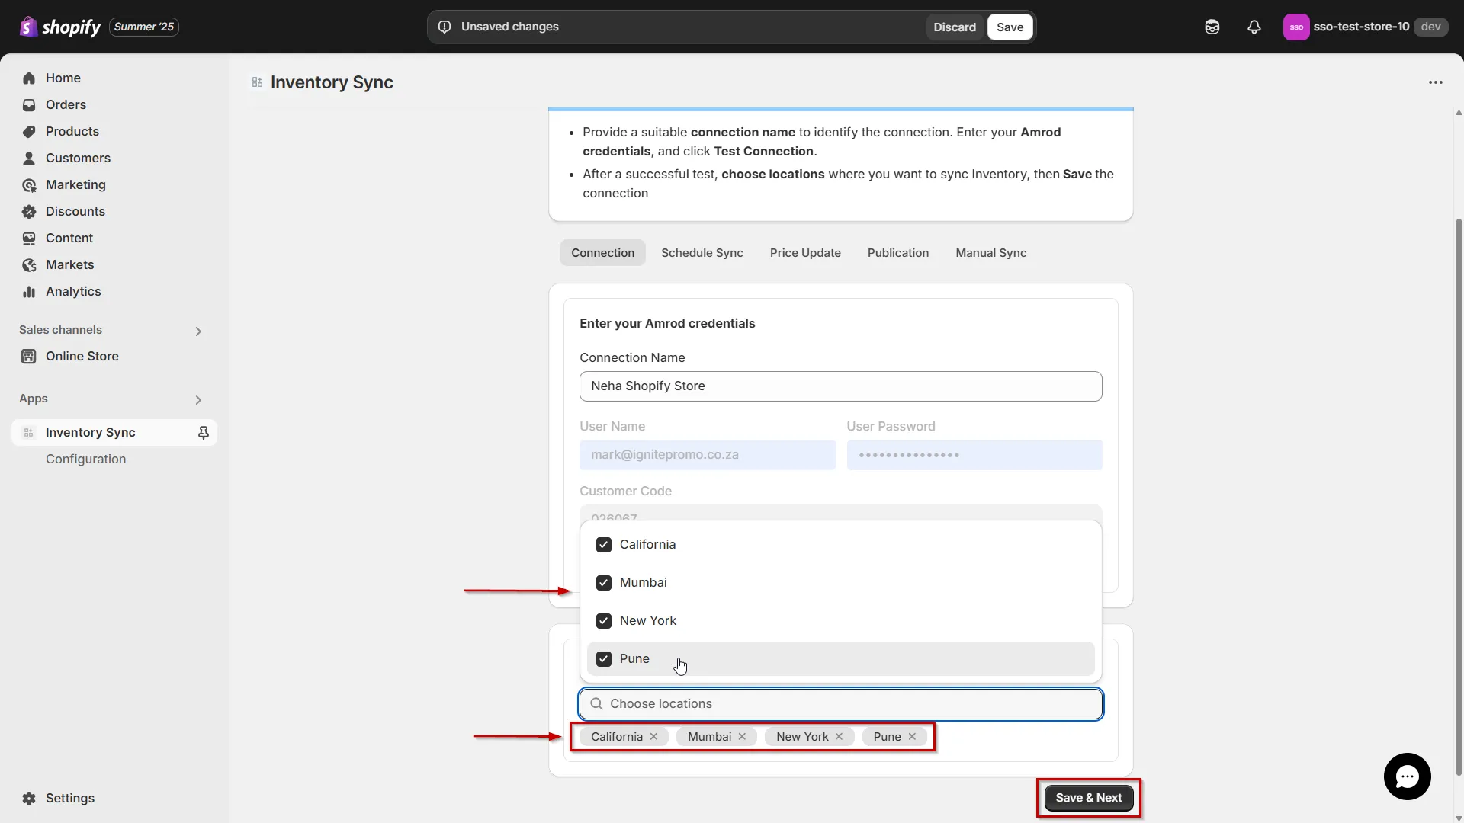
Task: Expand the Sales channels section
Action: (x=197, y=331)
